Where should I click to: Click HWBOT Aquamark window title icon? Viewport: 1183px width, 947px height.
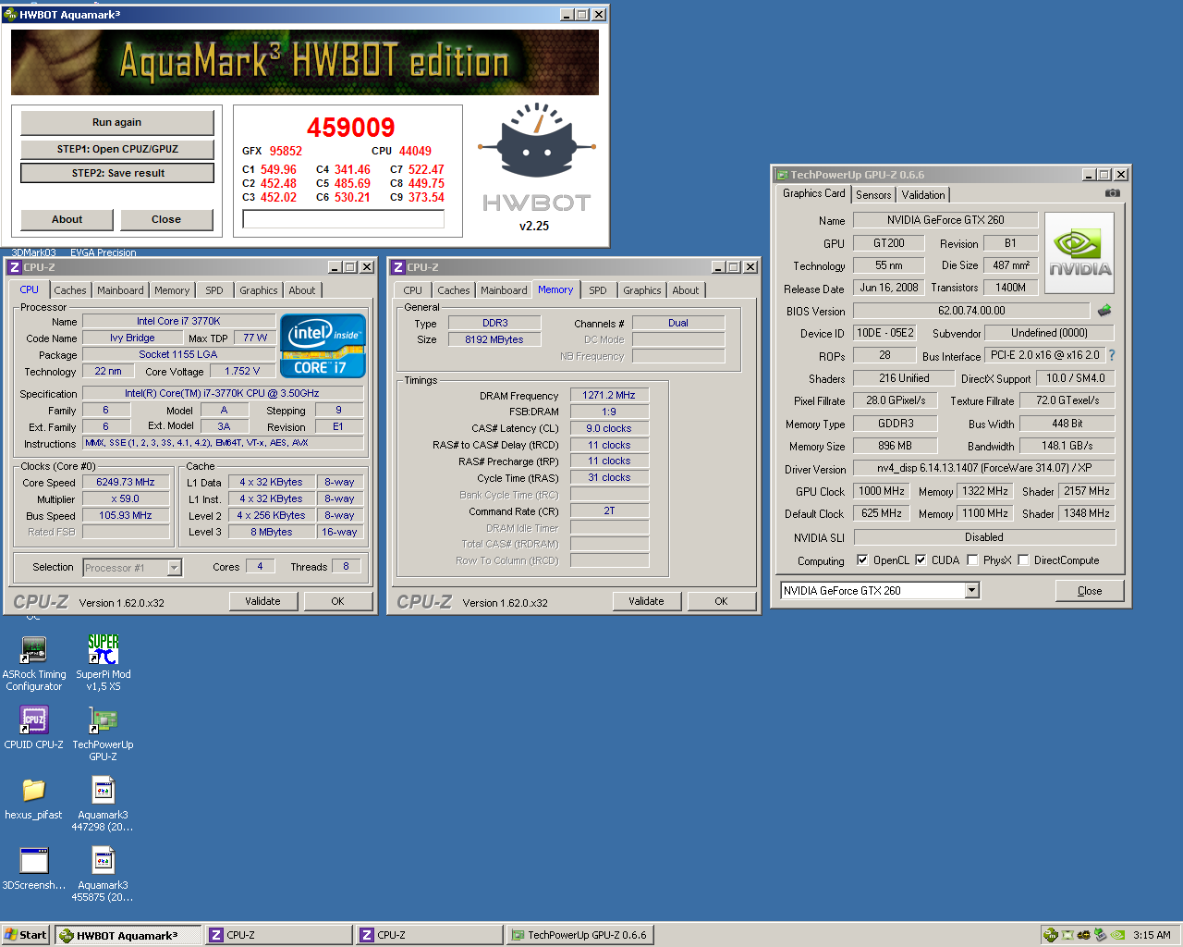pos(11,15)
